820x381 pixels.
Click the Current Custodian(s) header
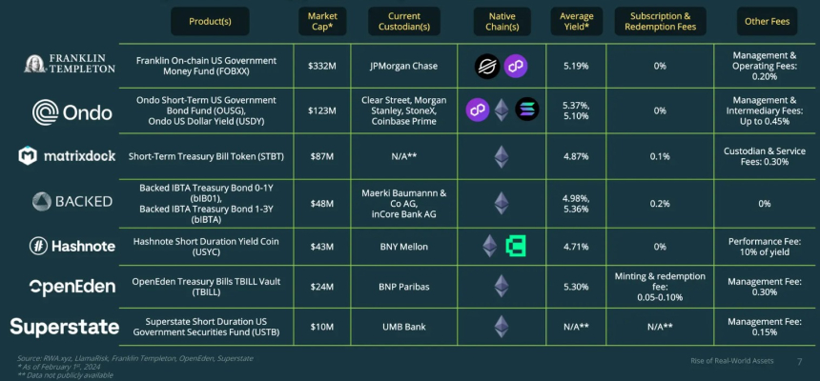405,21
